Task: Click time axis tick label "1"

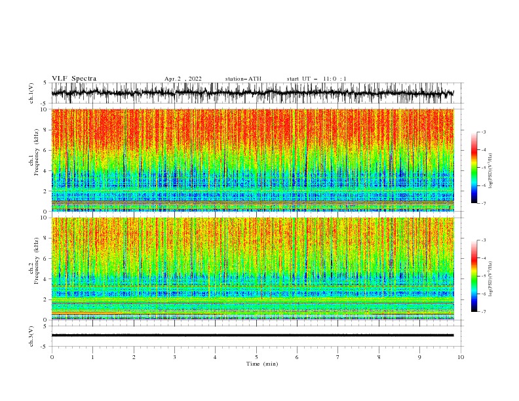Action: pyautogui.click(x=92, y=357)
